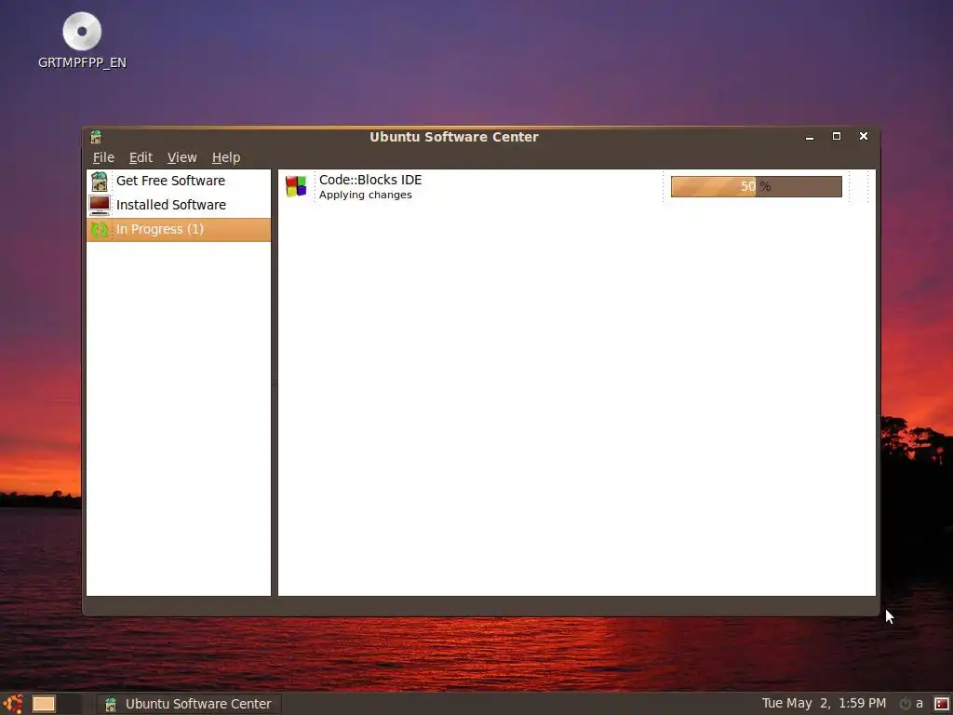Click the Code::Blocks IDE colored cubes icon
This screenshot has width=953, height=715.
[x=297, y=186]
